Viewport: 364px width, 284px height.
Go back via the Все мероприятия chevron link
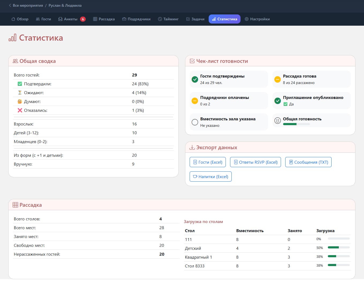point(26,5)
